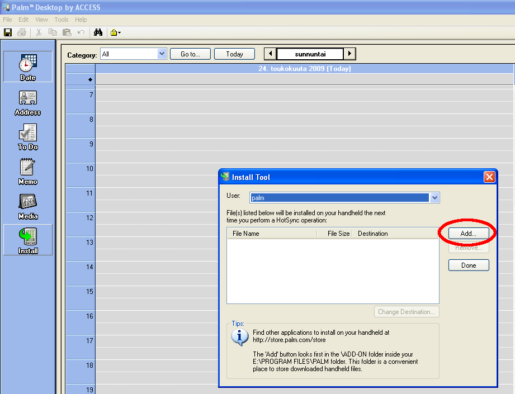Screen dimensions: 515x394
Task: Open the Memo pad view
Action: click(x=28, y=172)
